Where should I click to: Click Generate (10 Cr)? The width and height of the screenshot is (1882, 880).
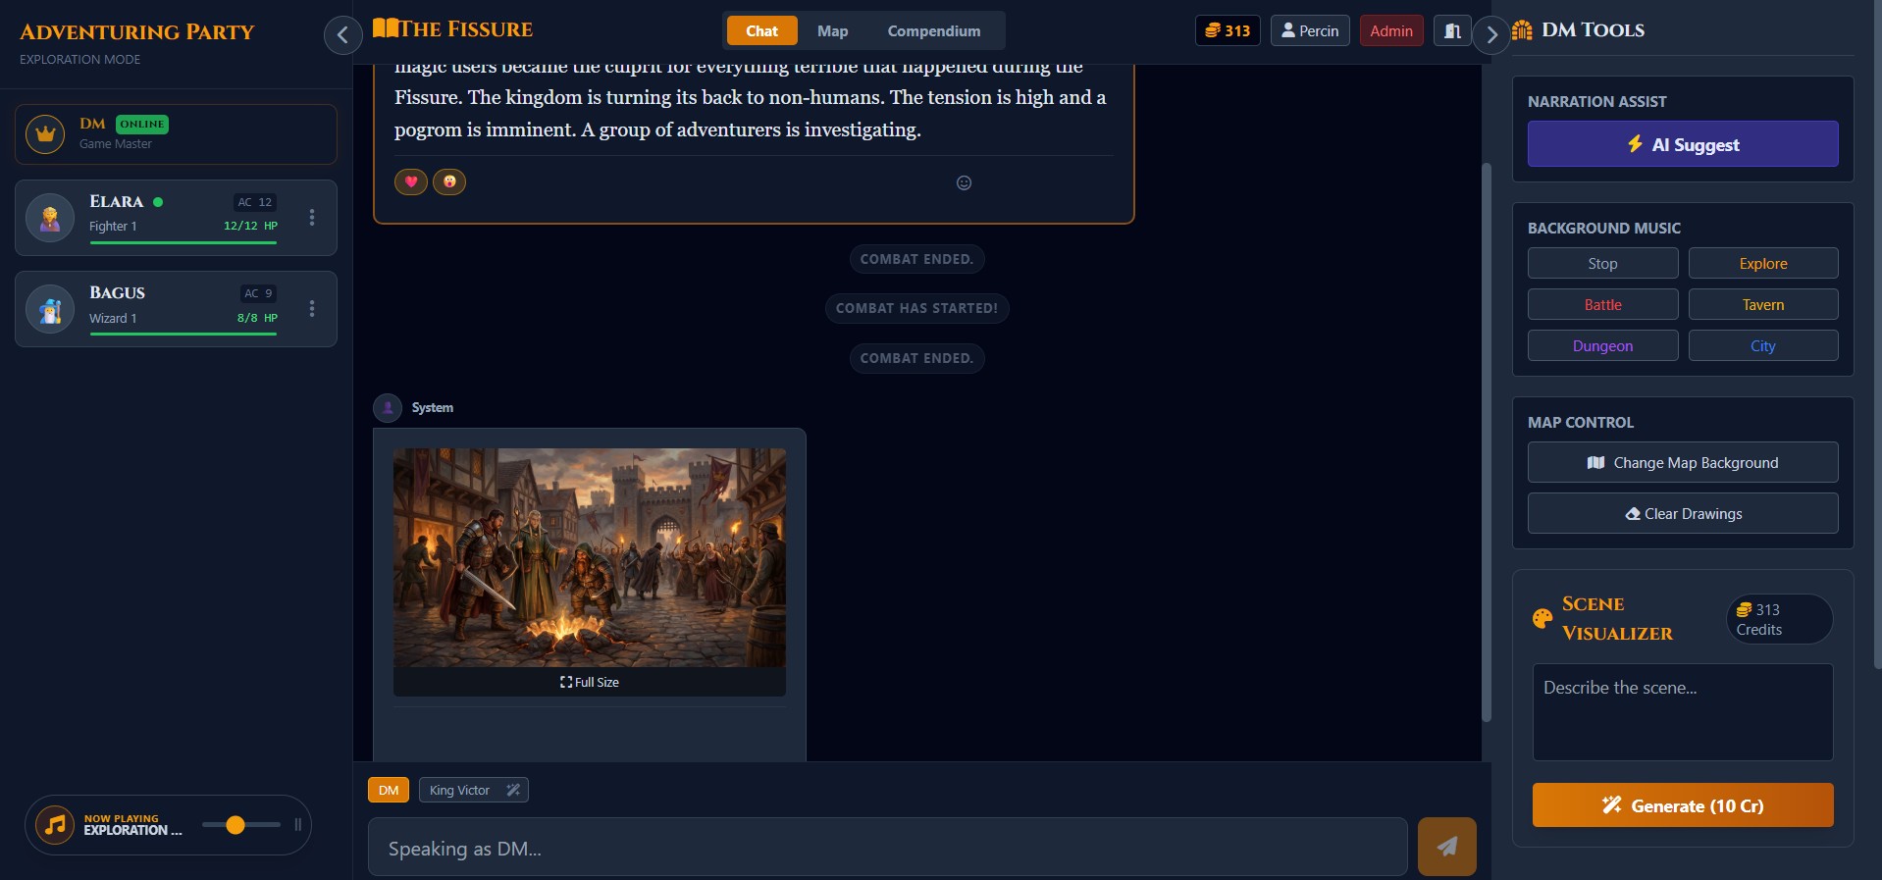coord(1683,805)
